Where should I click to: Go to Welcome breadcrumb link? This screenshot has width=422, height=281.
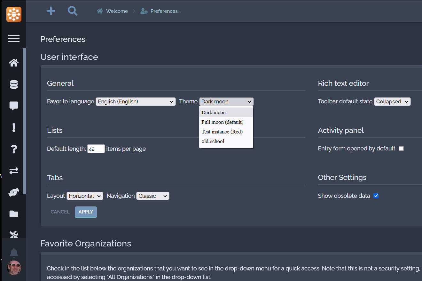(x=117, y=11)
